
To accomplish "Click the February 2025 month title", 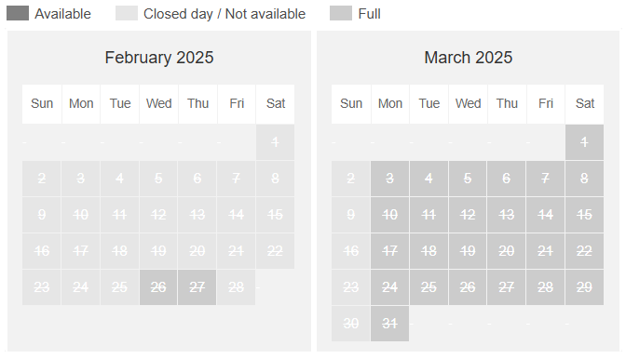I will click(159, 58).
